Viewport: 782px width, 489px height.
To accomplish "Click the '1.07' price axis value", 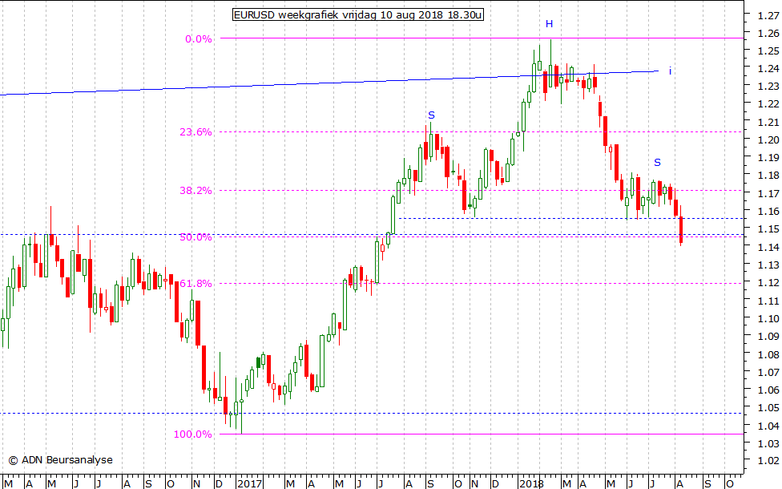I will (768, 372).
